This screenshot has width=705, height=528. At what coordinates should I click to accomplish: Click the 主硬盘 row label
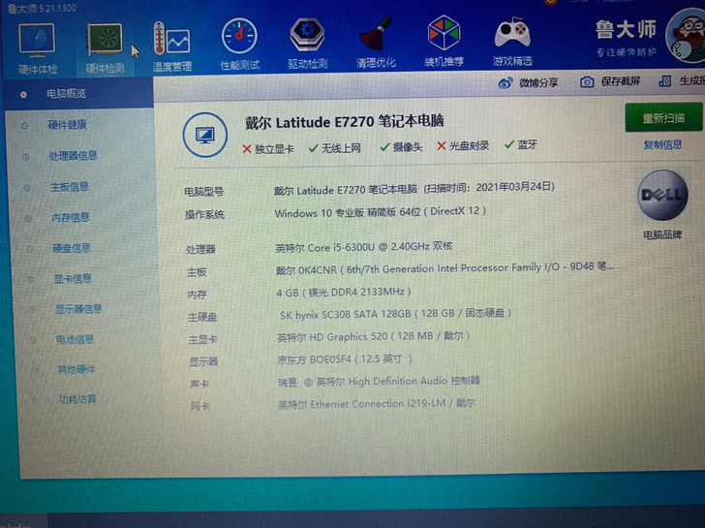click(202, 318)
